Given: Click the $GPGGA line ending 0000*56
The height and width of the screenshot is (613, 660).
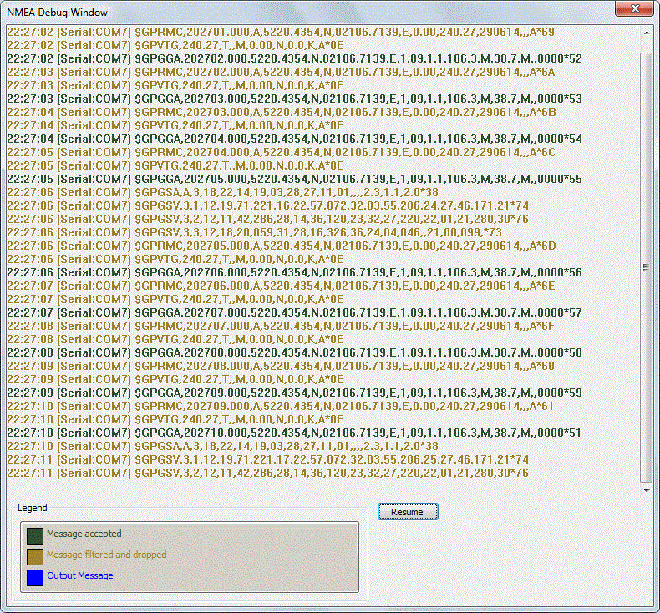Looking at the screenshot, I should click(295, 272).
